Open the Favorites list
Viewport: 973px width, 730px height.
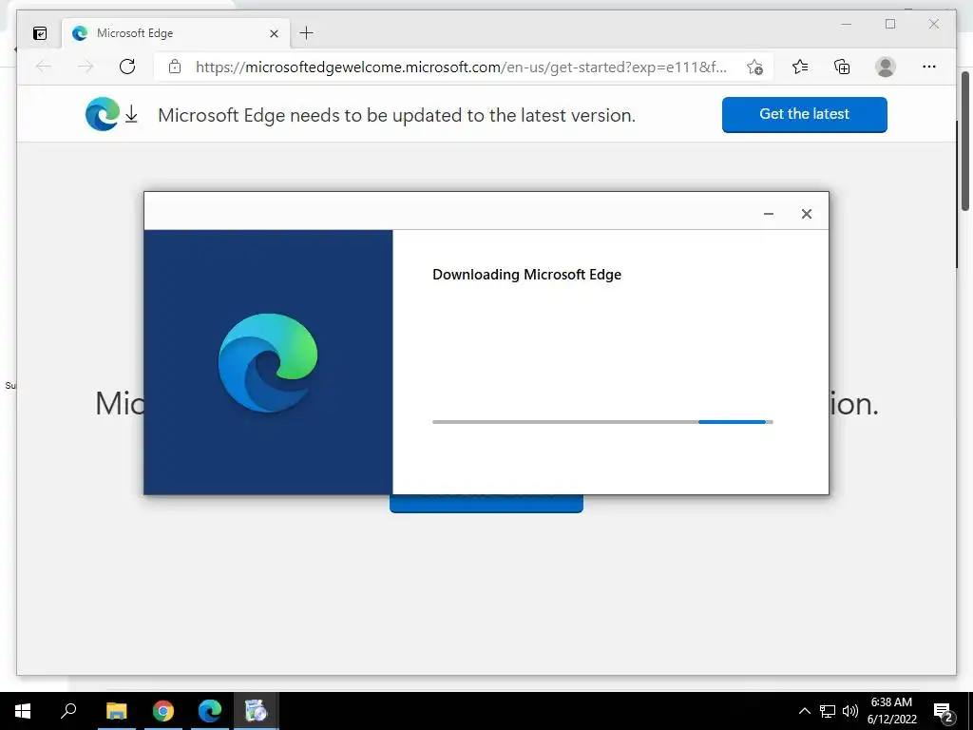[x=800, y=67]
